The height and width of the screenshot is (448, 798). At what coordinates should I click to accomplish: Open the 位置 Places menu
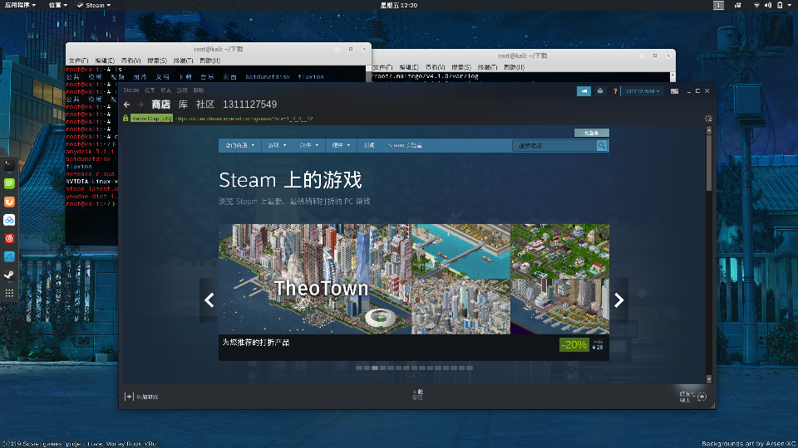(x=57, y=5)
